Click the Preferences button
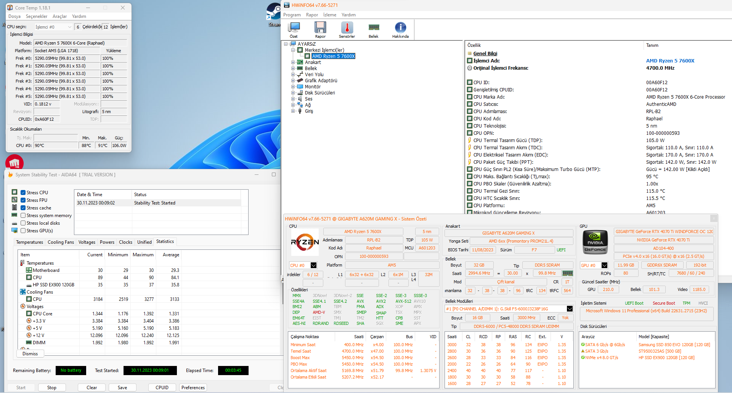This screenshot has height=393, width=732. pyautogui.click(x=193, y=388)
